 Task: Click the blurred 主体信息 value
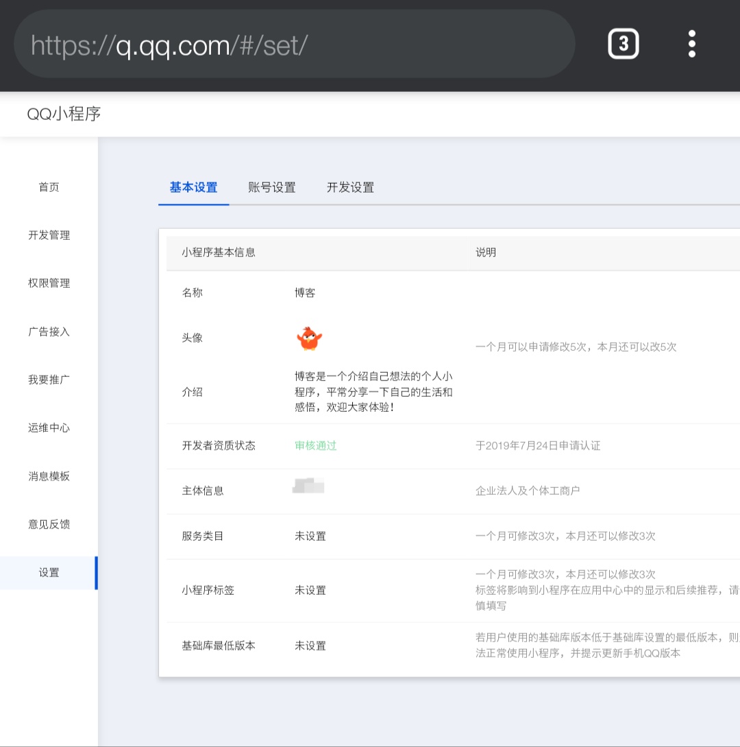(x=308, y=486)
